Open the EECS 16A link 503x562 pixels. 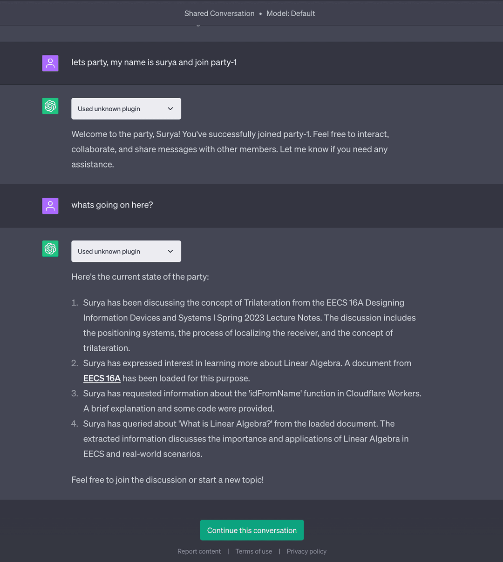click(102, 378)
